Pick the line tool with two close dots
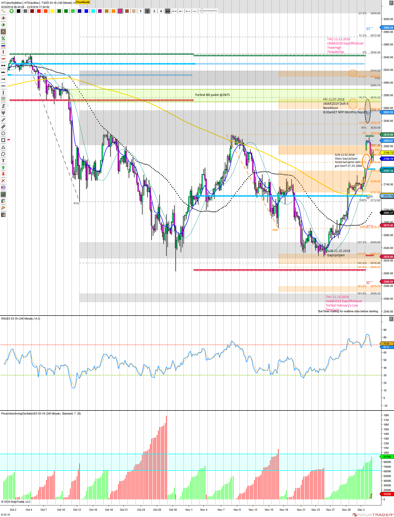 (3, 72)
